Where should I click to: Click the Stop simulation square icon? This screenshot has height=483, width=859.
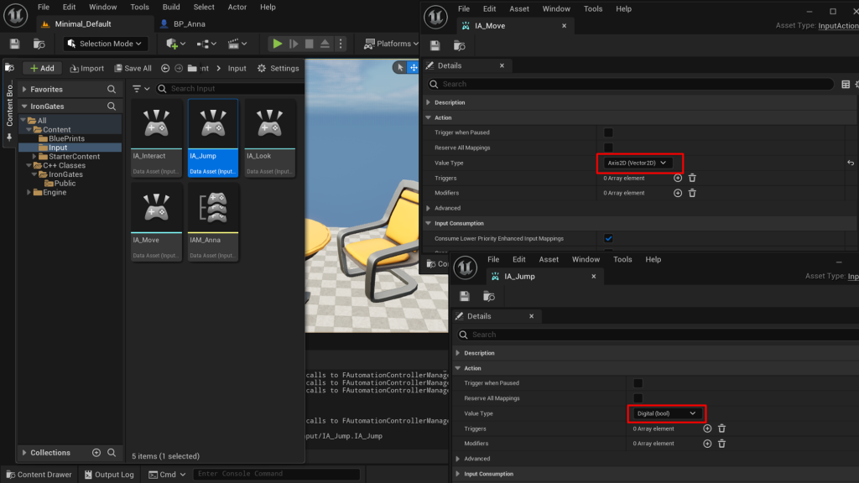click(x=310, y=44)
